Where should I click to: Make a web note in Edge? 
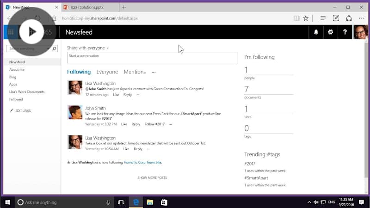(x=336, y=18)
